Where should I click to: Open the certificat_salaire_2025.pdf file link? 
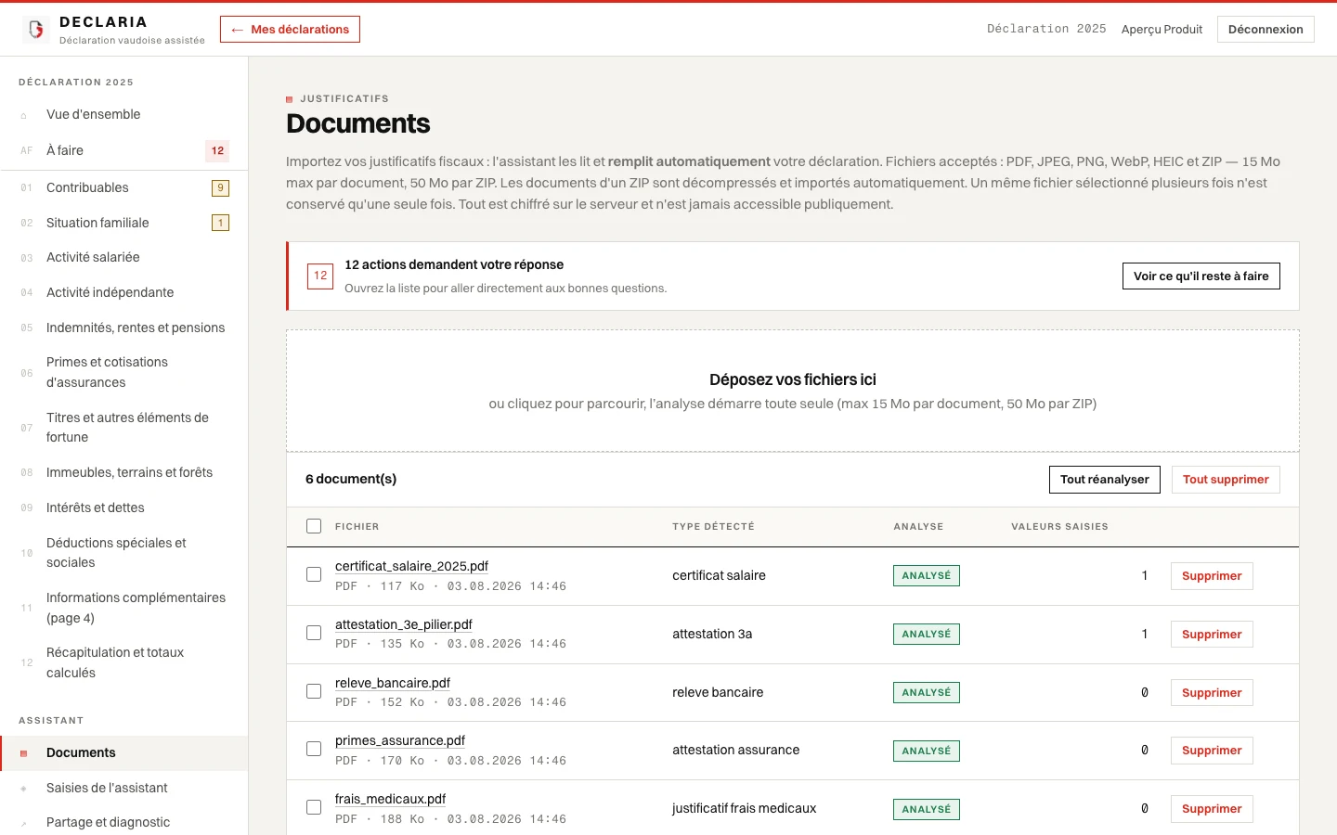(x=411, y=566)
